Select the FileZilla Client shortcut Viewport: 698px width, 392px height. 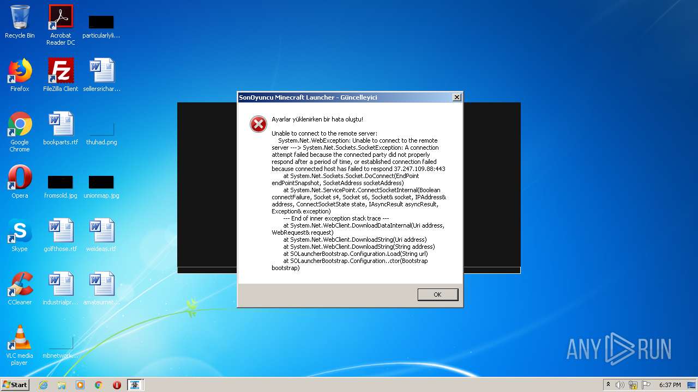pos(61,75)
